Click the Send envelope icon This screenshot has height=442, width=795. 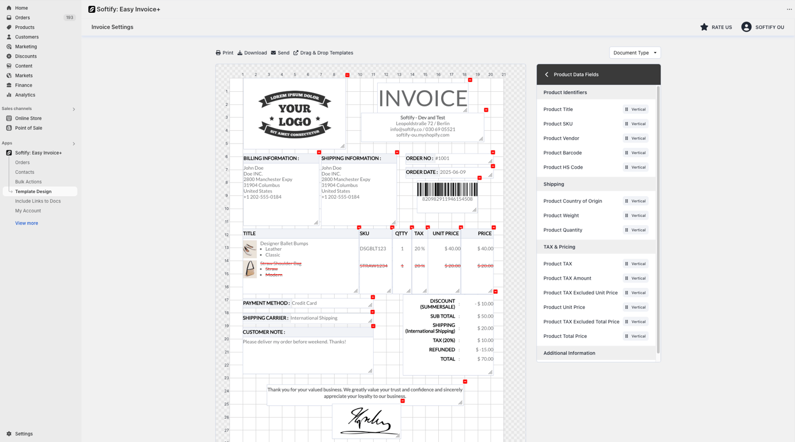(x=274, y=53)
